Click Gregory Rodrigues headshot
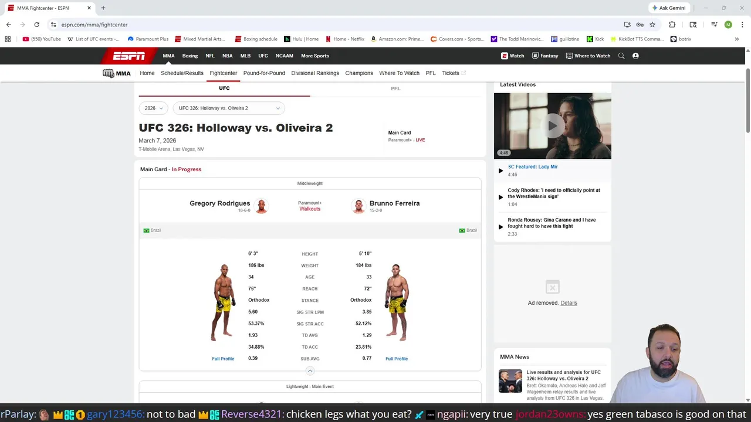The image size is (751, 422). (262, 206)
